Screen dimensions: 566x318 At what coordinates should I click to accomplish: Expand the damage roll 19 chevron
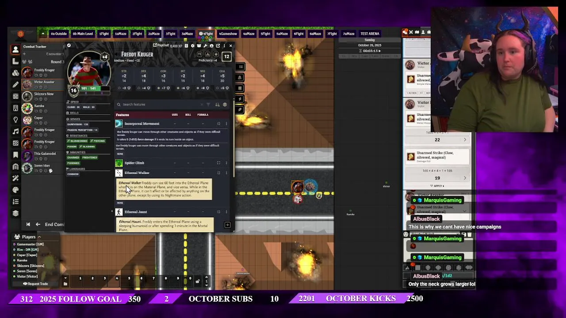point(465,178)
